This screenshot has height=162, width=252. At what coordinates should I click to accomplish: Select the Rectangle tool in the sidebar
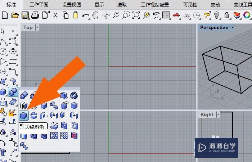click(x=13, y=62)
